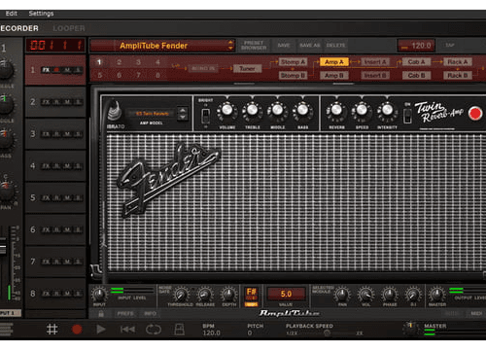Image resolution: width=486 pixels, height=350 pixels.
Task: Select the Insert B module in signal chain
Action: pyautogui.click(x=375, y=76)
